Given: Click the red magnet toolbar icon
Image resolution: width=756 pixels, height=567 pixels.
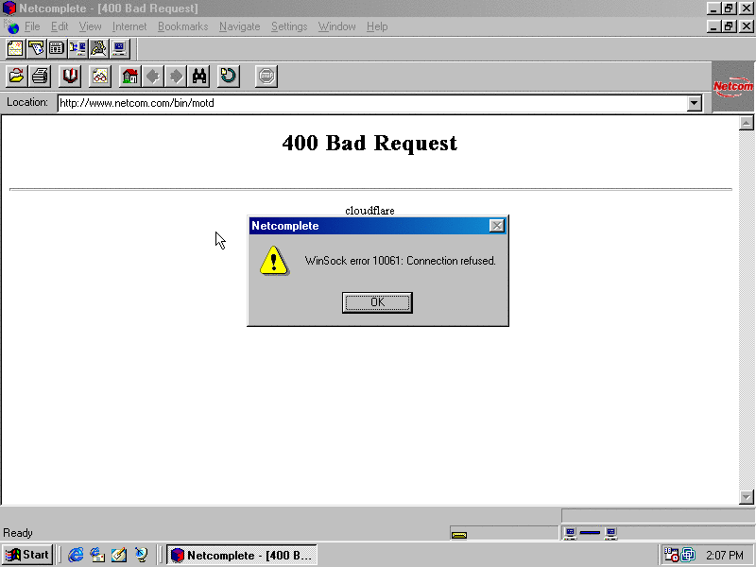Looking at the screenshot, I should 70,76.
